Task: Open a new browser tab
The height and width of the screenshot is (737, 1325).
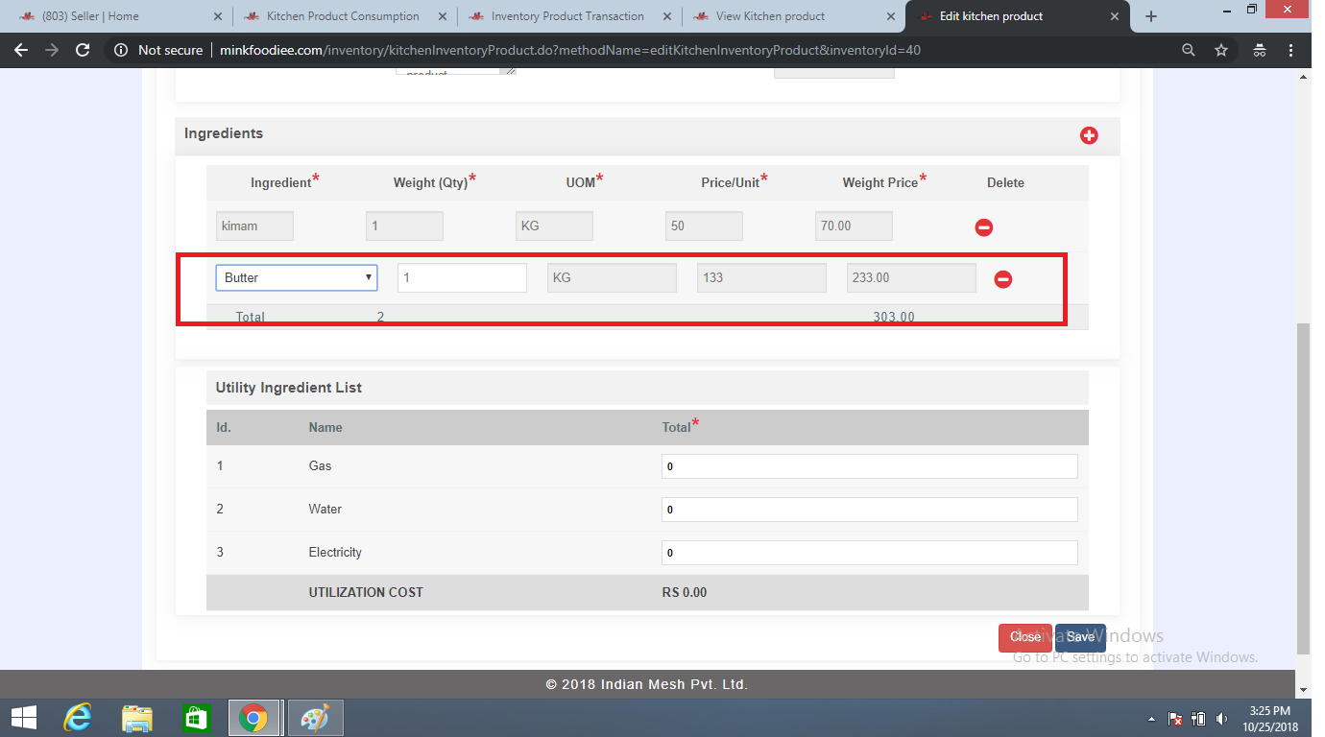Action: click(1151, 16)
